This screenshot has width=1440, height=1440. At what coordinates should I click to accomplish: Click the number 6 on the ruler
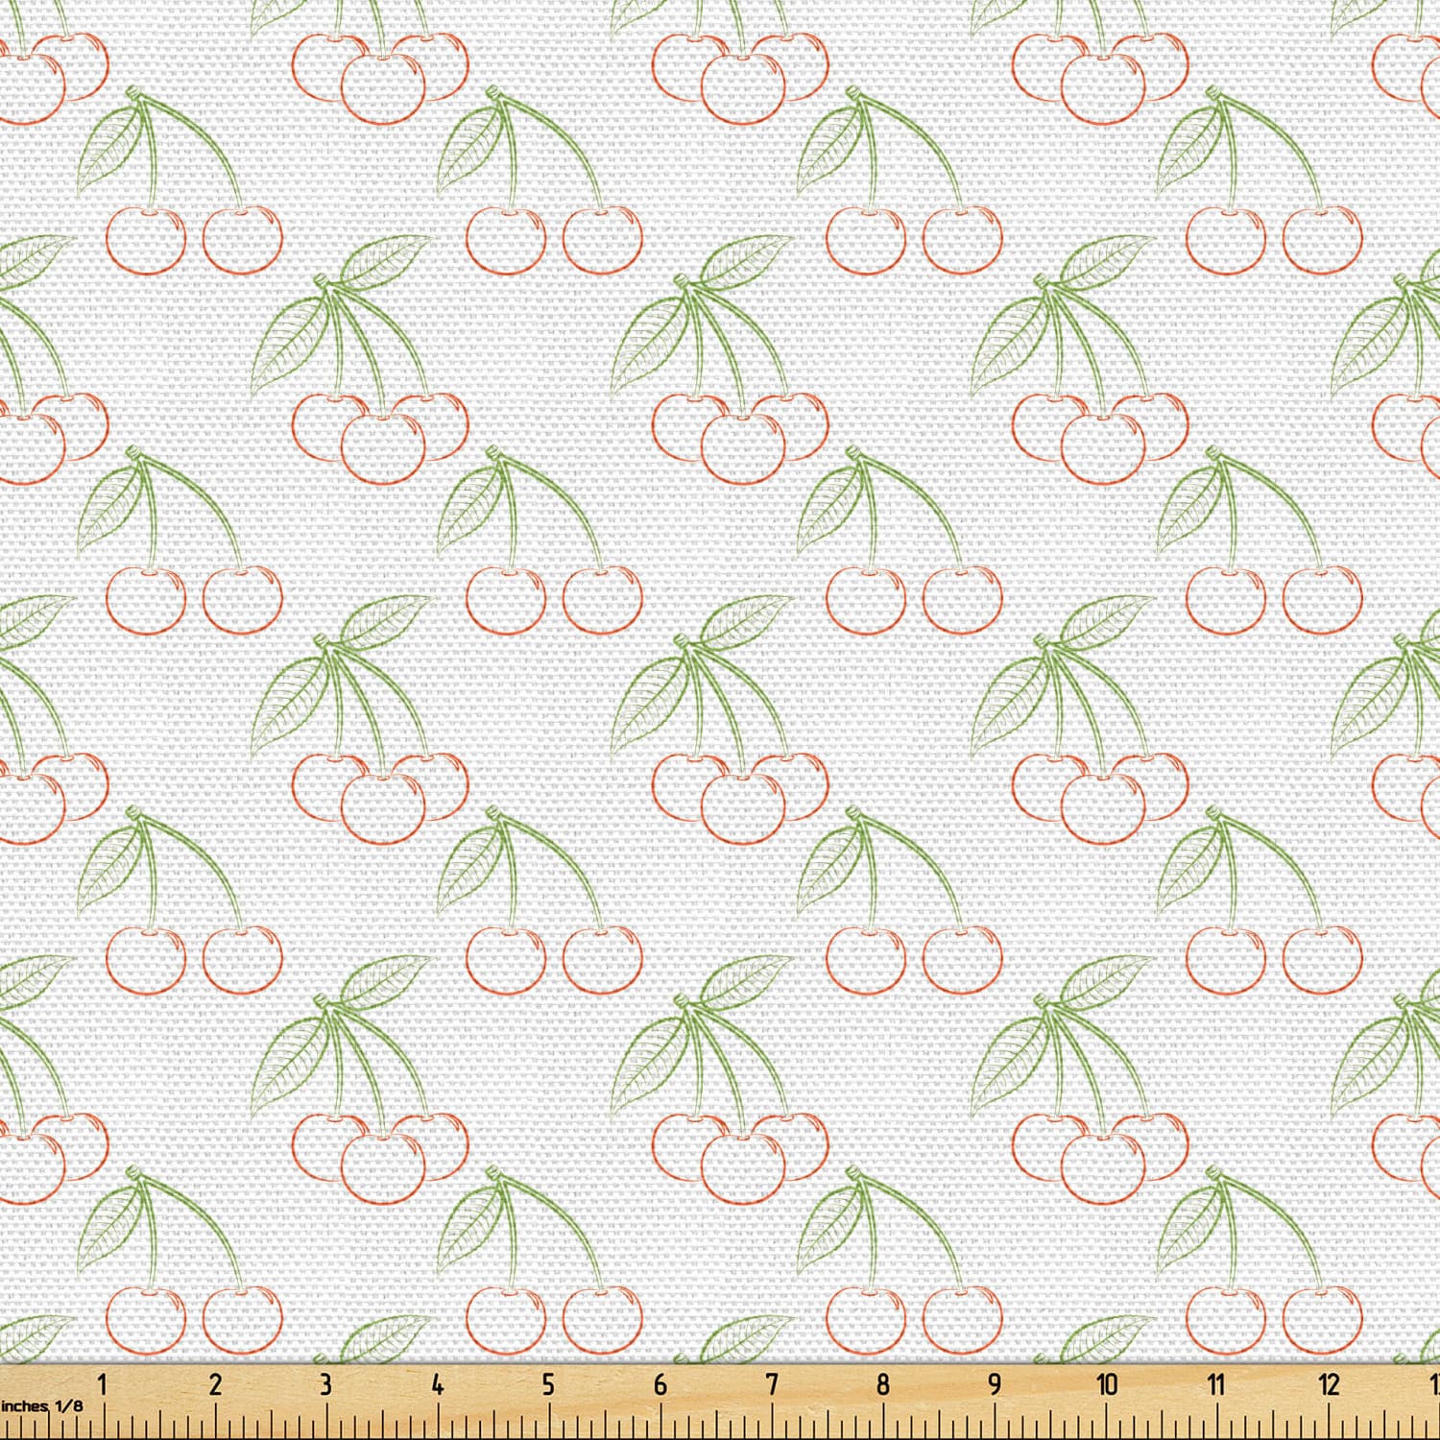[660, 1384]
